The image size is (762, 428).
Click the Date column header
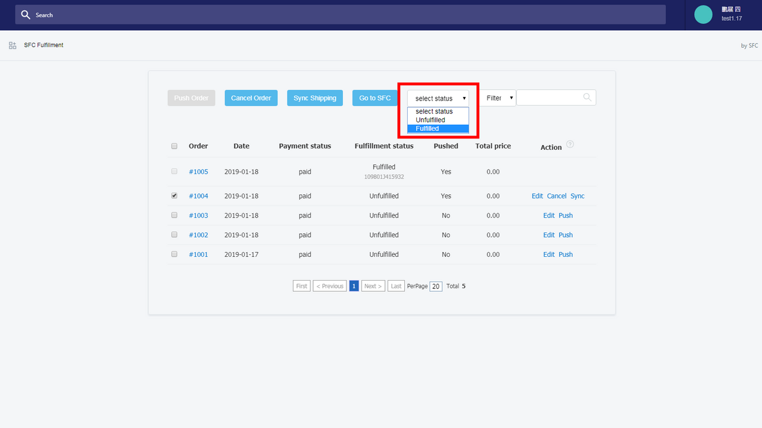(x=241, y=146)
